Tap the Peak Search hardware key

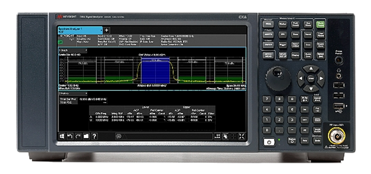point(295,24)
